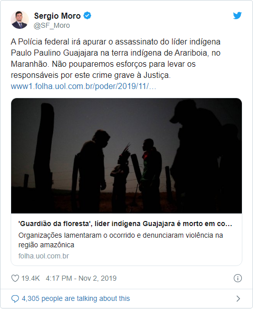Click the blue verified badge

tap(87, 16)
